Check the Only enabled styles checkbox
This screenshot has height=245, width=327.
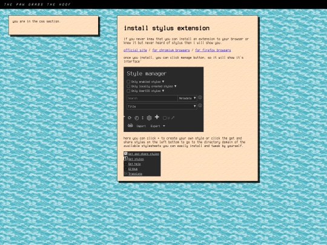coord(128,82)
